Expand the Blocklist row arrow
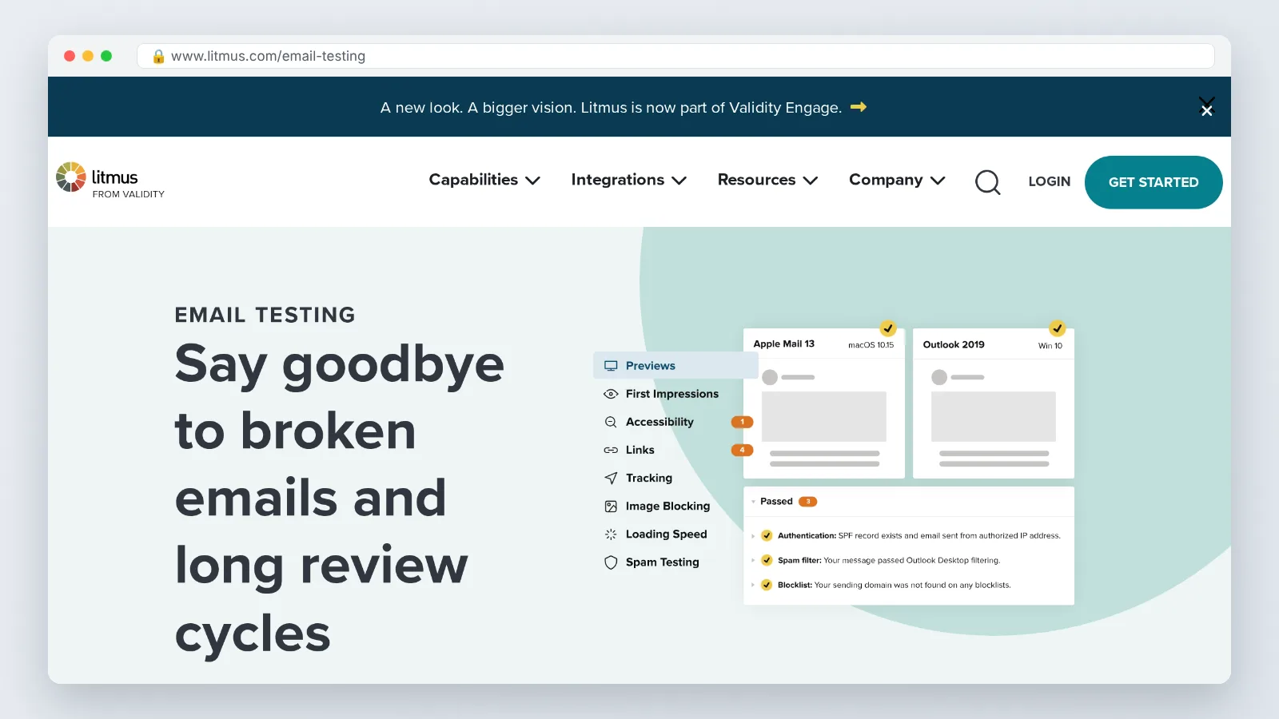Image resolution: width=1279 pixels, height=719 pixels. point(753,585)
